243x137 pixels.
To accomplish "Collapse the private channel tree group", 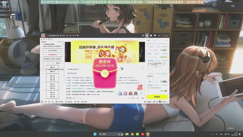I will pos(42,59).
